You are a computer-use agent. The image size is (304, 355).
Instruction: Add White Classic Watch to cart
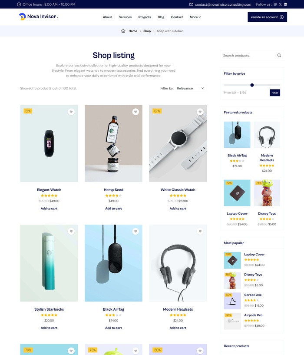(x=178, y=209)
